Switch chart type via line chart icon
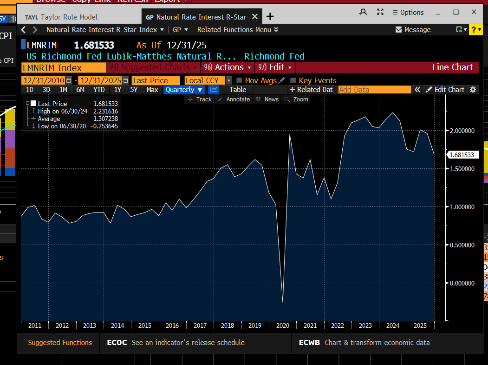The image size is (488, 365). pyautogui.click(x=214, y=90)
